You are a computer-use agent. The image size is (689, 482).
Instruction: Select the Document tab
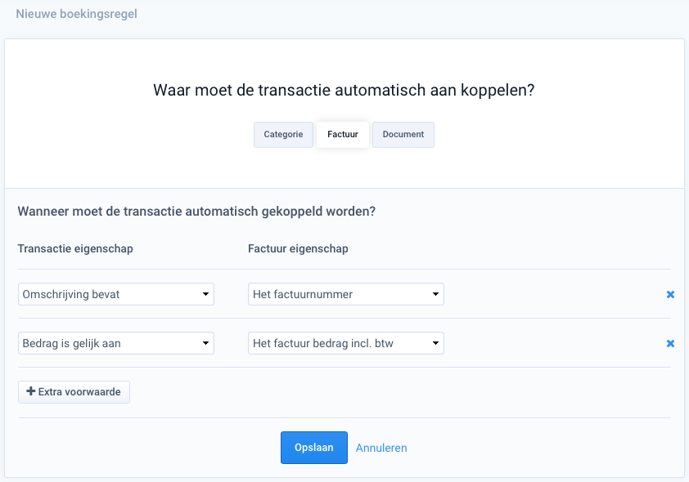tap(403, 134)
